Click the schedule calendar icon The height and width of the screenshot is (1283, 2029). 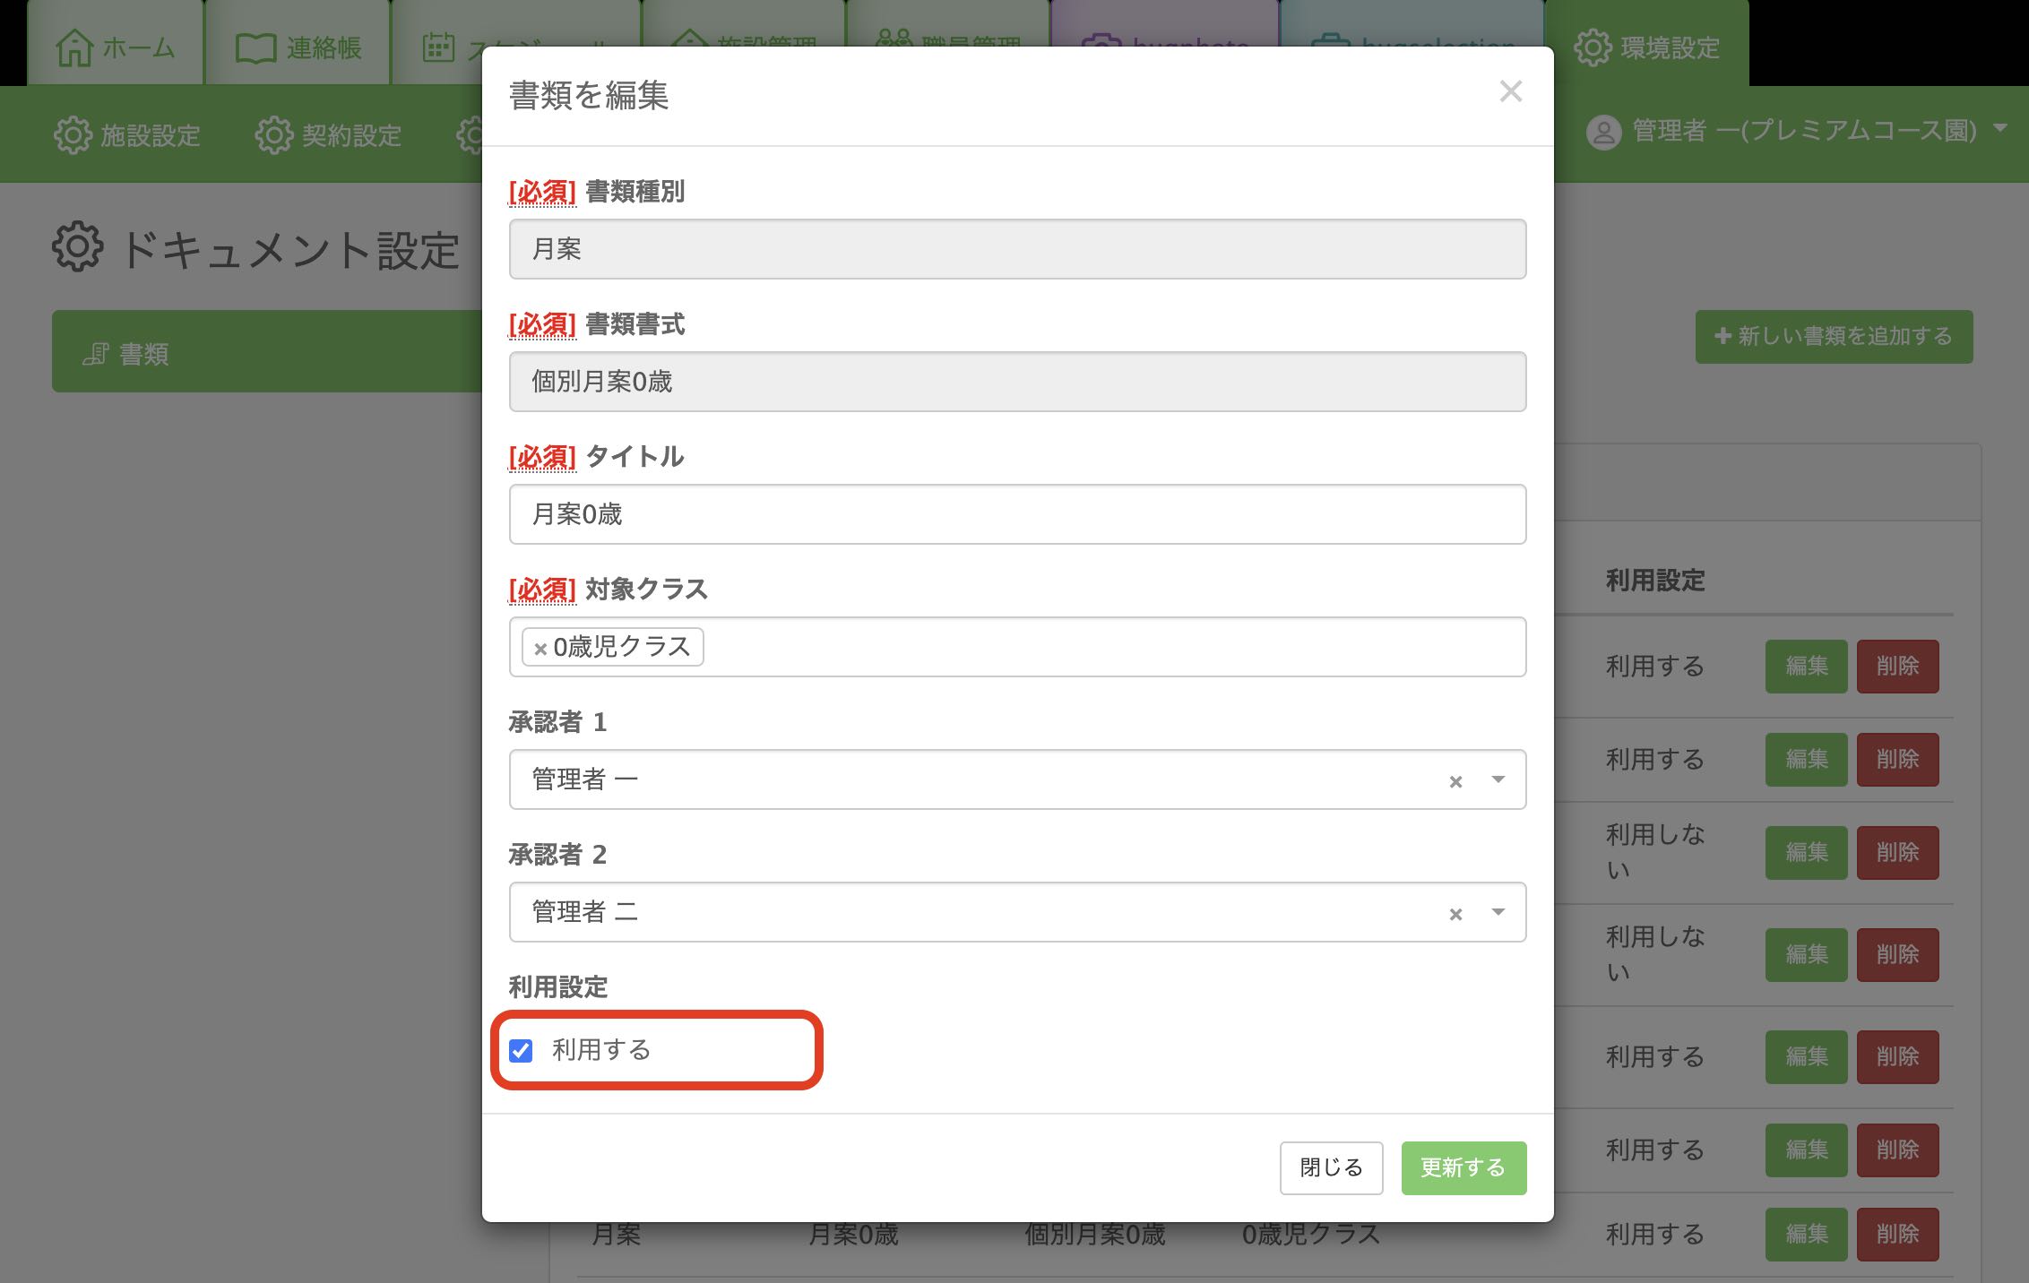tap(438, 48)
